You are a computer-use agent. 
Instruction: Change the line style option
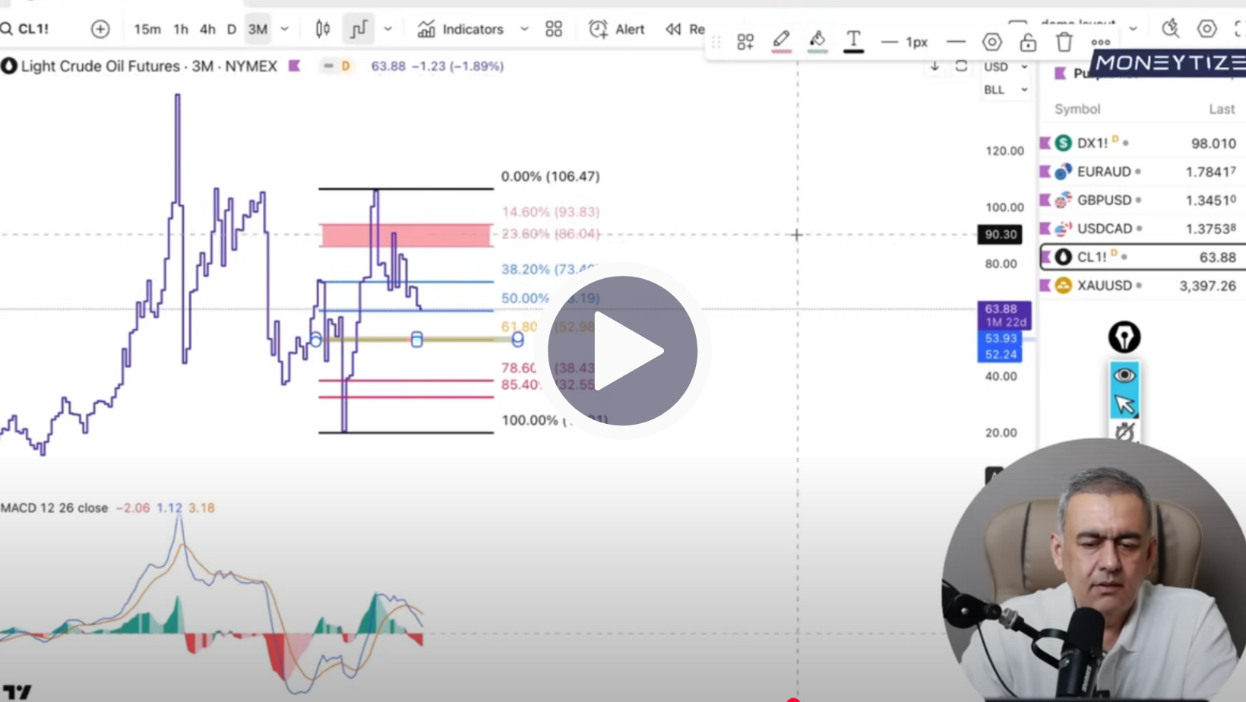coord(956,42)
